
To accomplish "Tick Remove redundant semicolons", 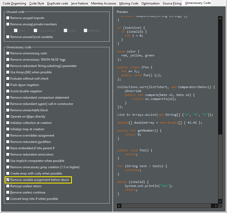I will [8, 154].
